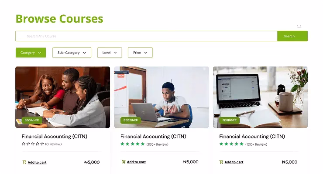Click cart icon on first course card
Viewport: 323px width, 174px height.
[x=24, y=162]
